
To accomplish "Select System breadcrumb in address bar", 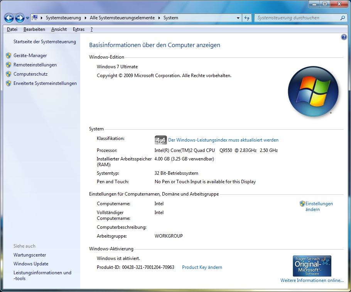I will coord(170,18).
